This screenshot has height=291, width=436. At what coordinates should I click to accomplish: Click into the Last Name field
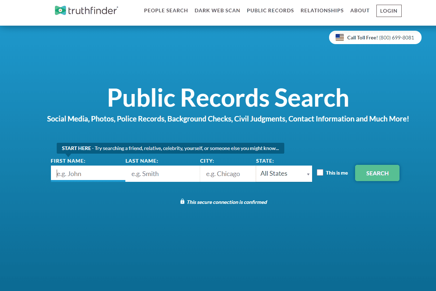tap(163, 174)
